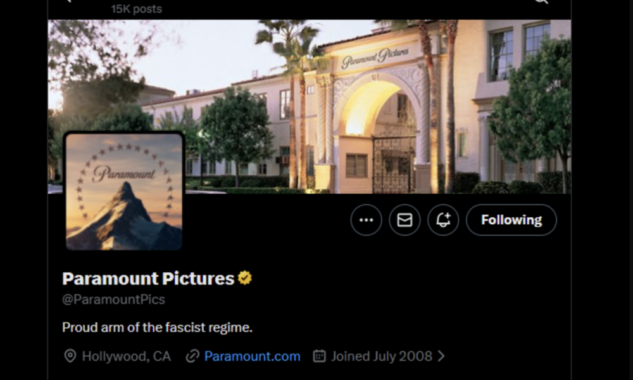Open the three-dot dropdown of profile actions
633x380 pixels.
tap(365, 220)
